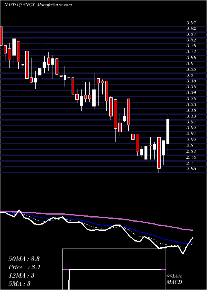Click the 3.23 price axis label
This screenshot has height=290, width=207.
[x=191, y=105]
